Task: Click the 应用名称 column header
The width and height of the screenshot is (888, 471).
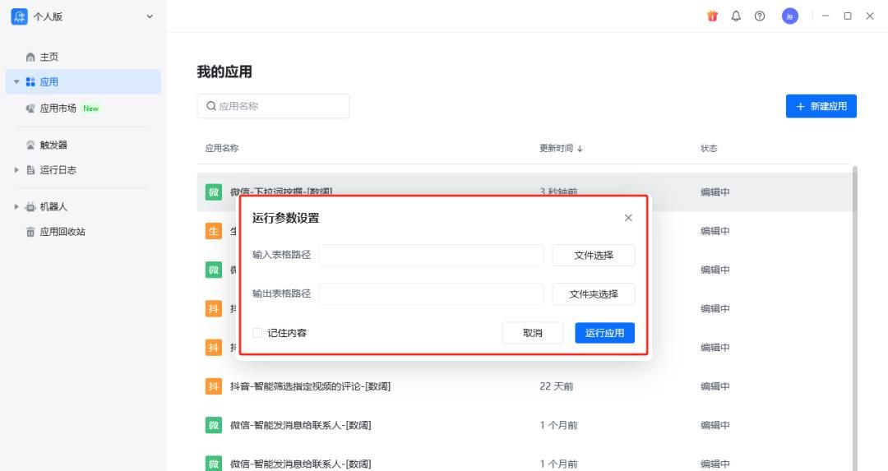Action: (222, 148)
